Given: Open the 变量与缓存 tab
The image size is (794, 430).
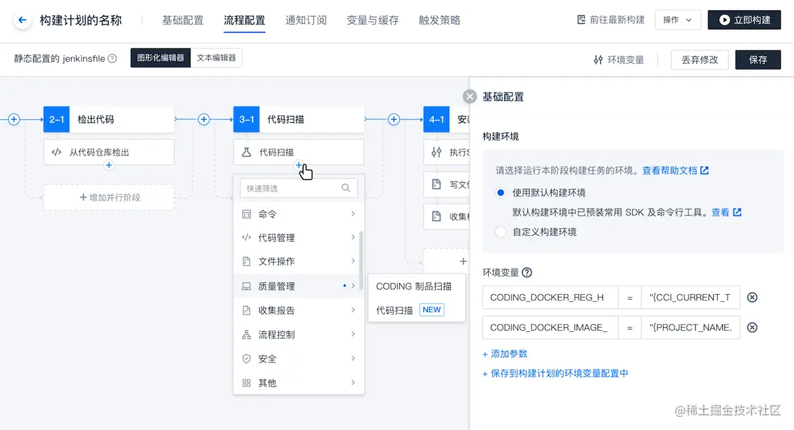Looking at the screenshot, I should click(373, 21).
